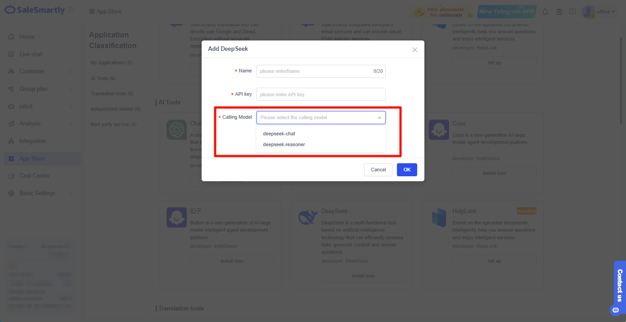Screen dimensions: 626x322
Task: Click the Cancel button
Action: click(x=378, y=170)
